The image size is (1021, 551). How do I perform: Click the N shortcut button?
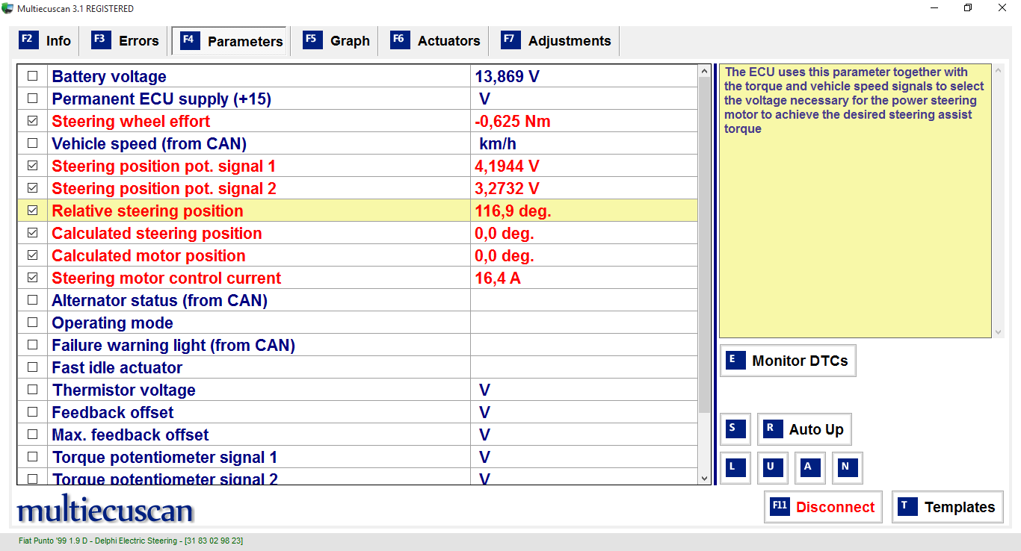847,467
